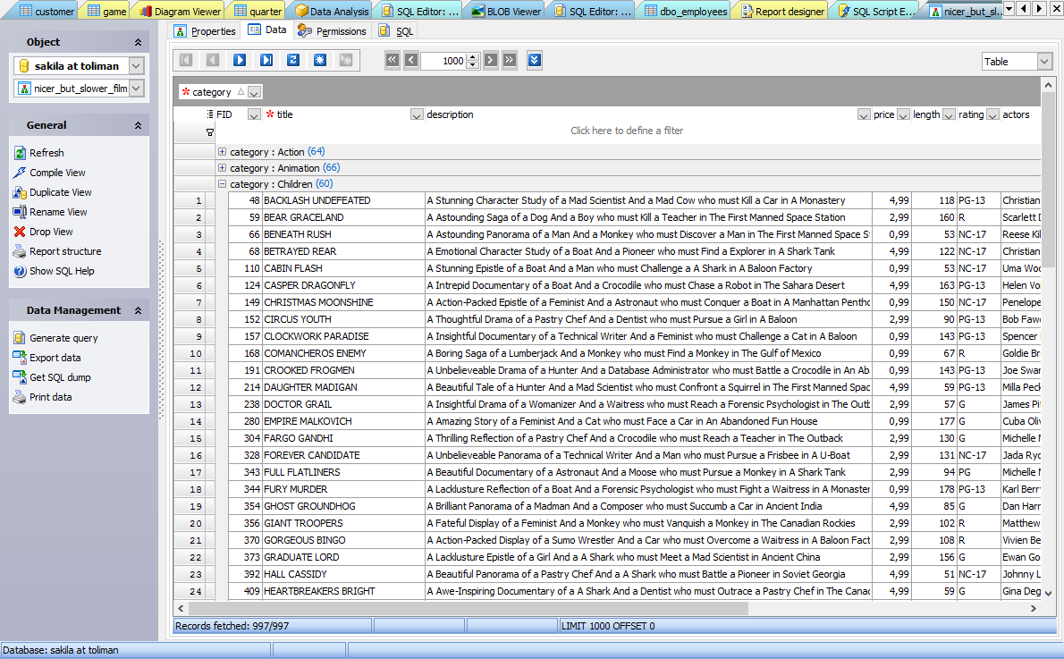Jump to the last record button

pyautogui.click(x=266, y=60)
